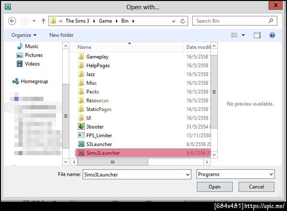Viewport: 287px width, 211px height.
Task: Sort by Date modified column header
Action: 199,47
